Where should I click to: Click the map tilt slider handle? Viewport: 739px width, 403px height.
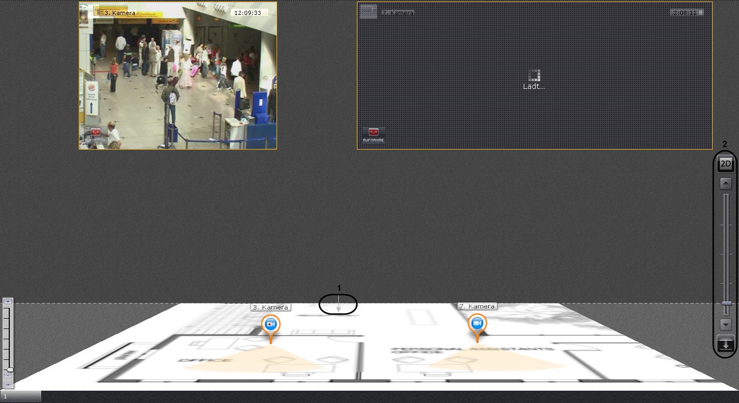coord(726,303)
